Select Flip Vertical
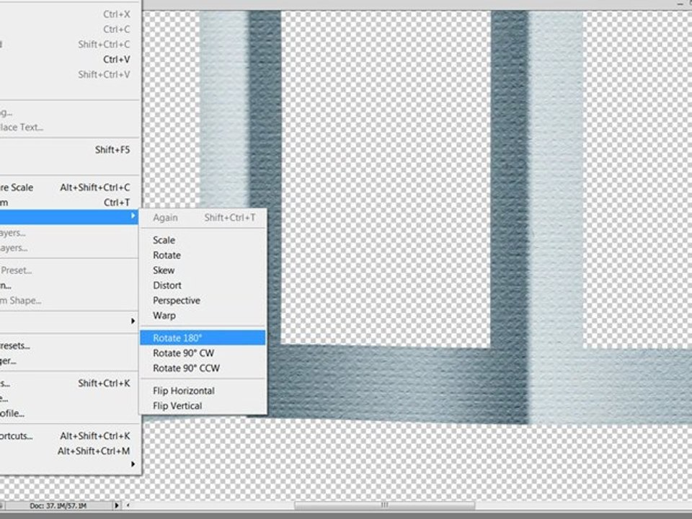 (x=203, y=406)
